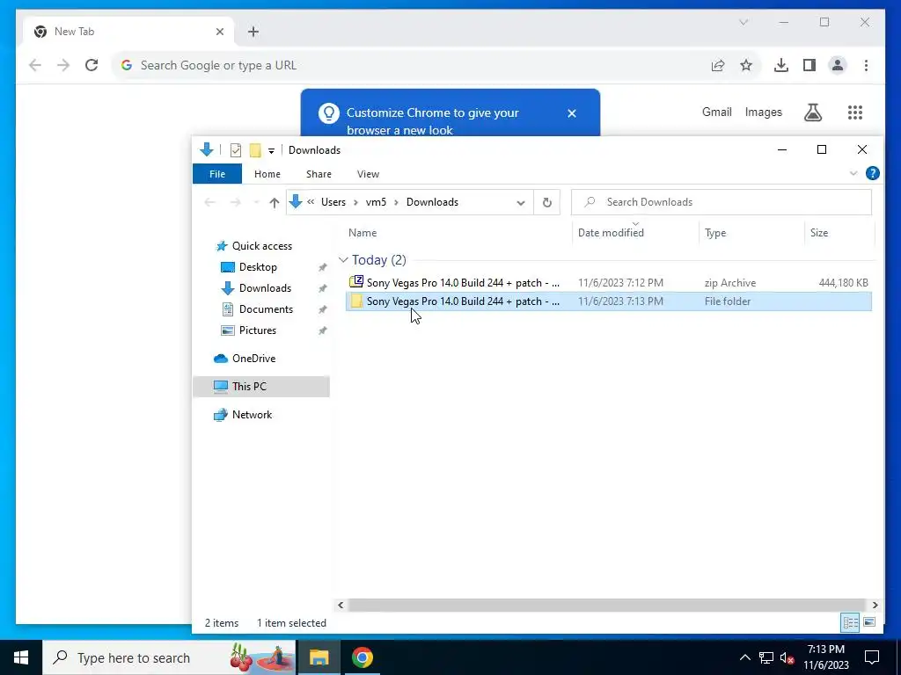Open Network in navigation pane
Viewport: 901px width, 675px height.
[x=252, y=415]
